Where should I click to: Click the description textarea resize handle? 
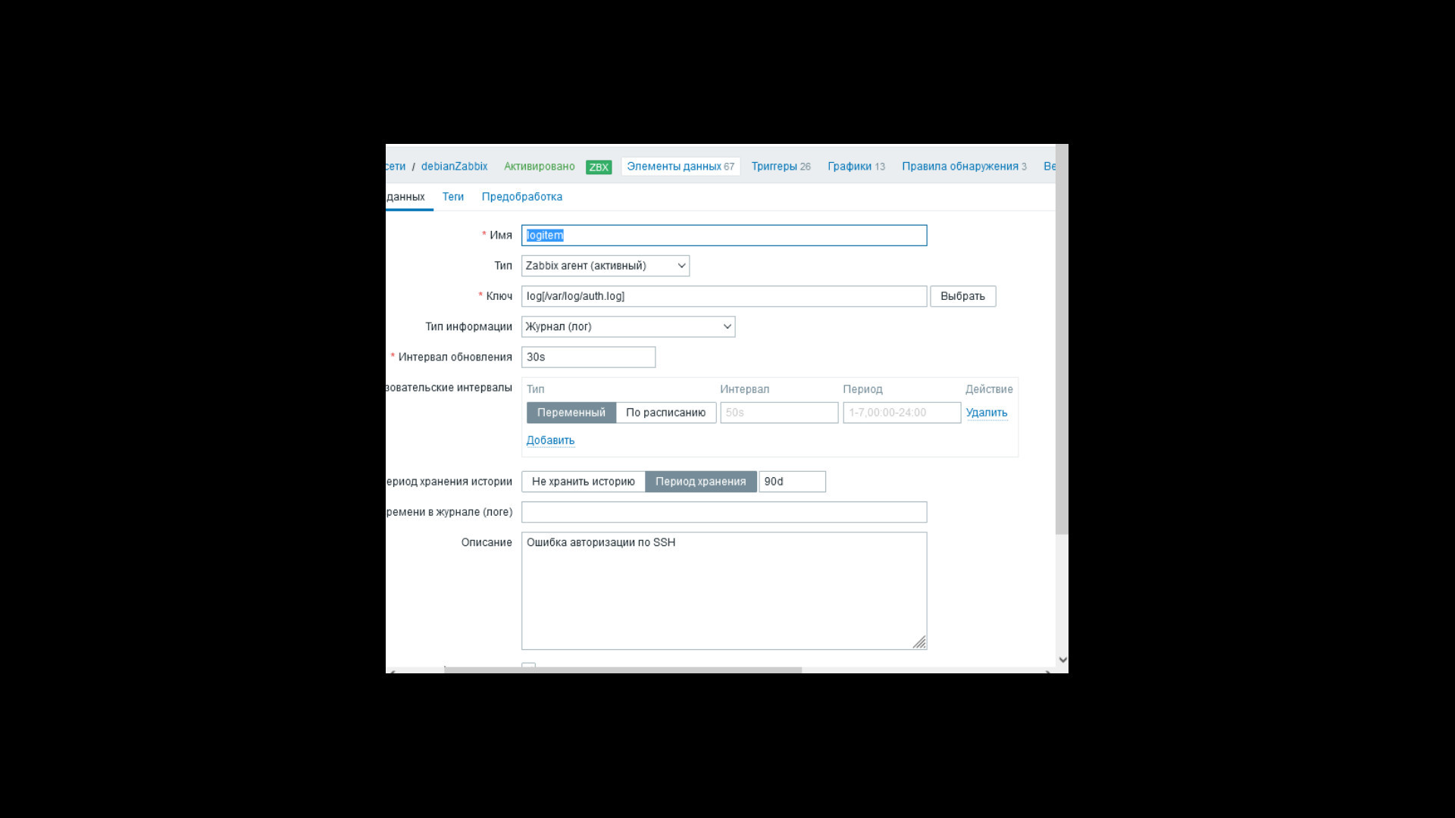click(x=918, y=642)
